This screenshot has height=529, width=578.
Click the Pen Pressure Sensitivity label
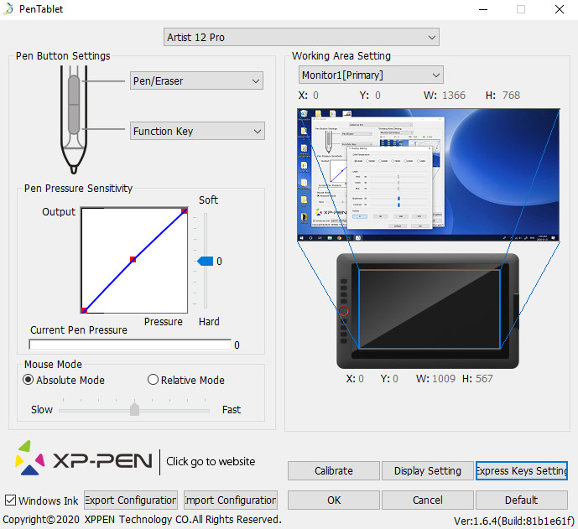tap(78, 189)
